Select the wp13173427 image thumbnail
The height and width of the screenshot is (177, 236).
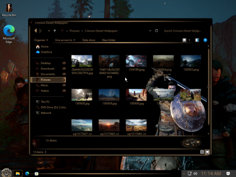[x=82, y=125]
